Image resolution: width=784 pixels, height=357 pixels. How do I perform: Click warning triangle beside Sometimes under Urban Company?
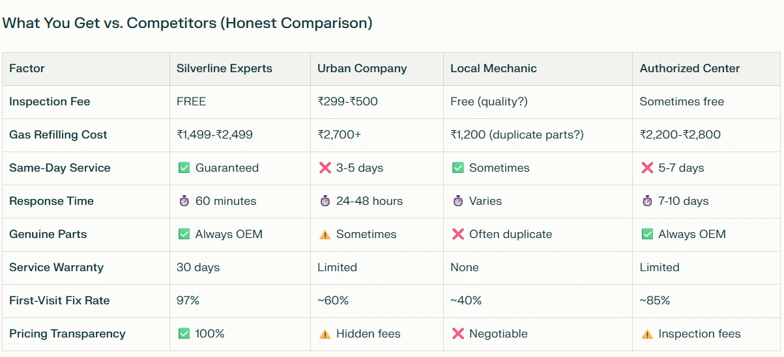tap(325, 234)
